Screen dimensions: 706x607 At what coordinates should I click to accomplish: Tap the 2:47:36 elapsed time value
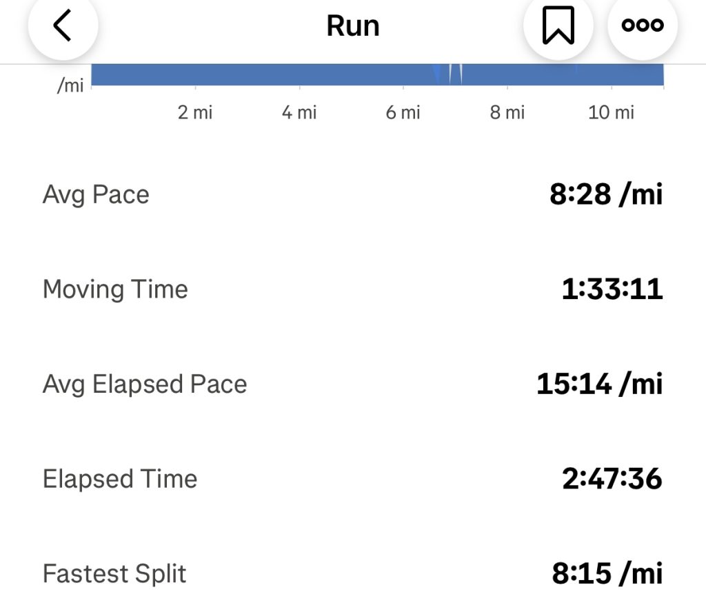coord(612,479)
